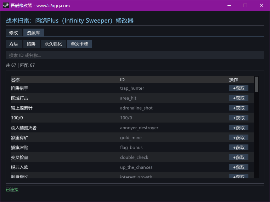Click the Infinity Sweeper 修改器 title heading

pyautogui.click(x=69, y=20)
